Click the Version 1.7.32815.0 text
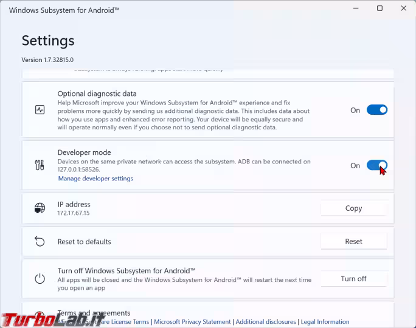The height and width of the screenshot is (328, 416). pos(47,60)
